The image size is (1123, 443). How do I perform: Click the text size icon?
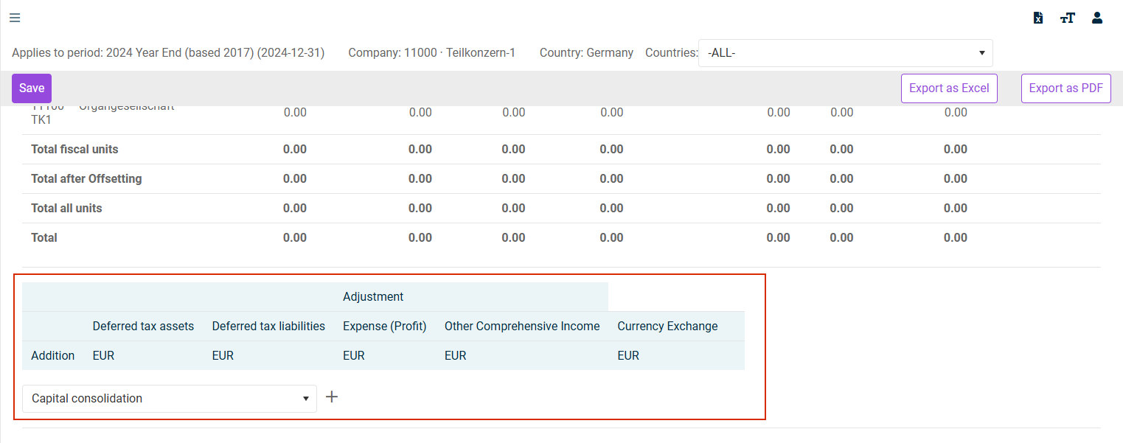tap(1068, 18)
